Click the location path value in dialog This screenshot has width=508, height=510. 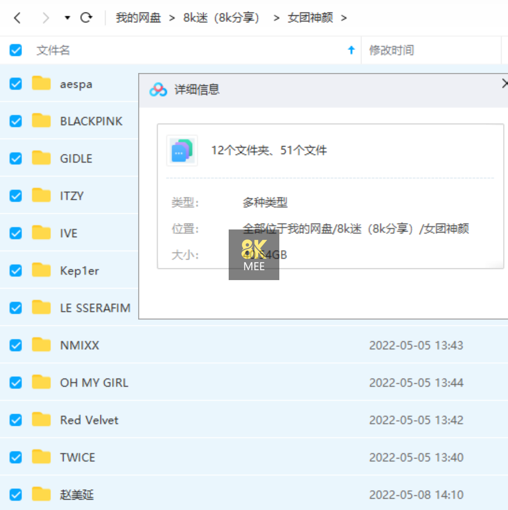click(356, 229)
